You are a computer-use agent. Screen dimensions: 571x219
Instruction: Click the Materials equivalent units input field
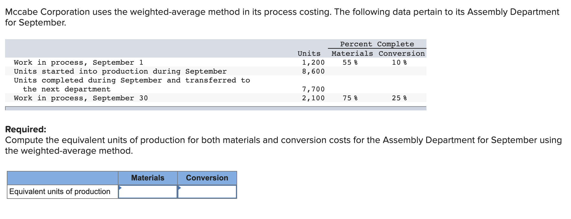click(x=148, y=192)
